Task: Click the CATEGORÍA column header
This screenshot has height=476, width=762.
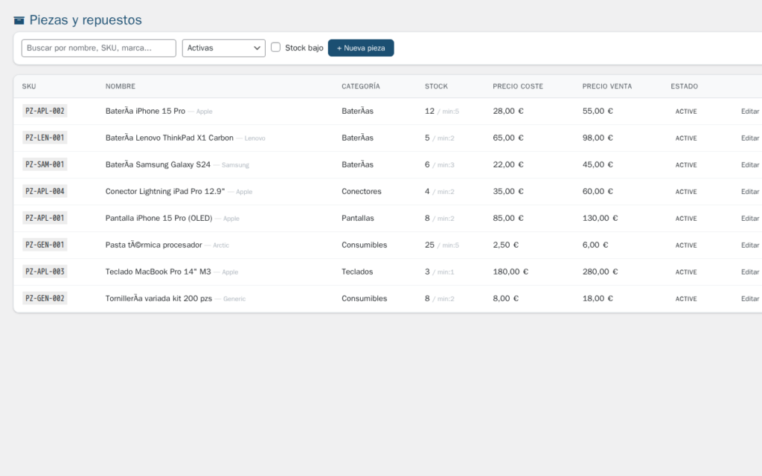Action: tap(361, 86)
